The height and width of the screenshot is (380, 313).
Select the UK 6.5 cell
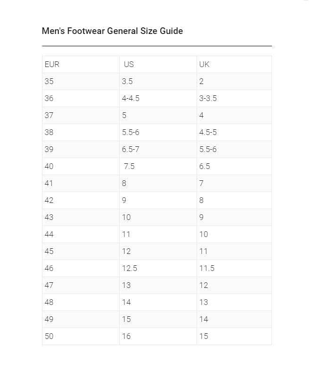click(205, 166)
